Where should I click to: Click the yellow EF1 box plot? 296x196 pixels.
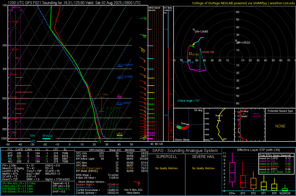point(264,183)
